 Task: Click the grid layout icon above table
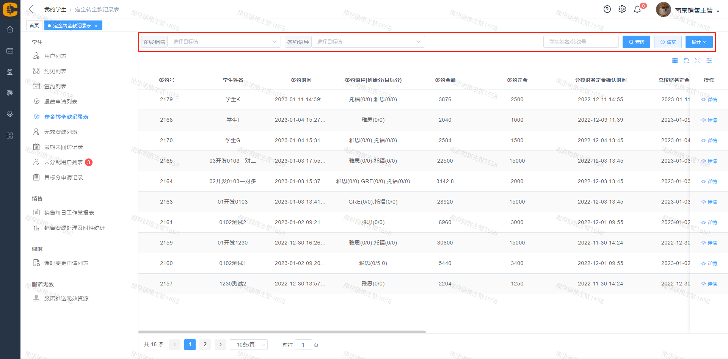click(675, 61)
